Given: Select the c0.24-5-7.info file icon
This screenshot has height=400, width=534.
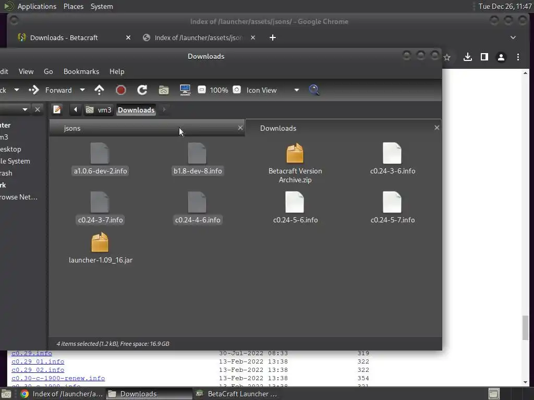Looking at the screenshot, I should pyautogui.click(x=392, y=202).
